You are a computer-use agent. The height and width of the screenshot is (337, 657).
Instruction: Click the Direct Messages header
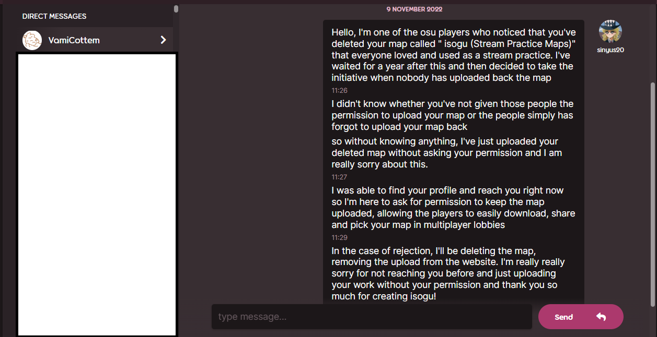(54, 16)
